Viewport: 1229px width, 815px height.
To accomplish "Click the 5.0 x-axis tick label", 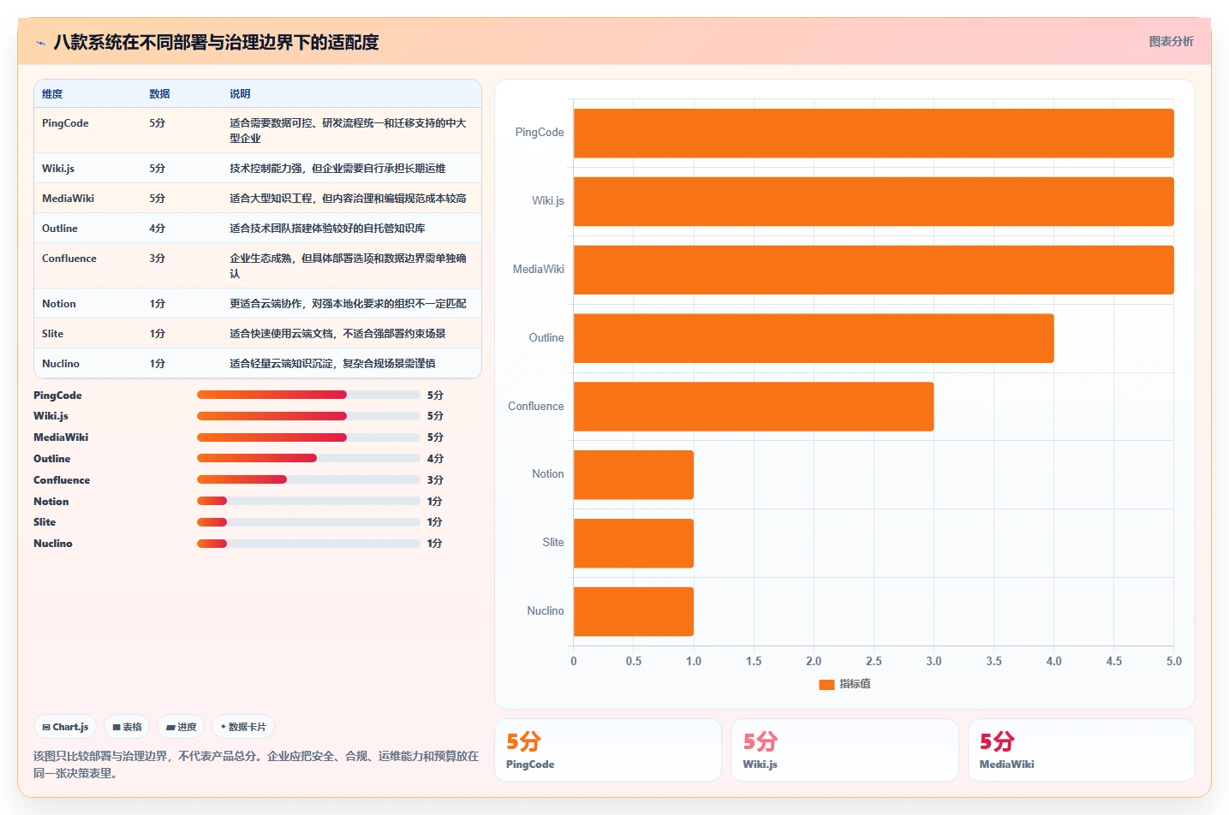I will (1173, 661).
